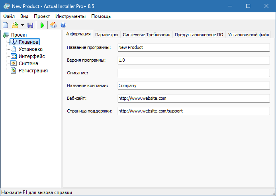This screenshot has height=196, width=276.
Task: Open home page house icon
Action: pos(53,25)
